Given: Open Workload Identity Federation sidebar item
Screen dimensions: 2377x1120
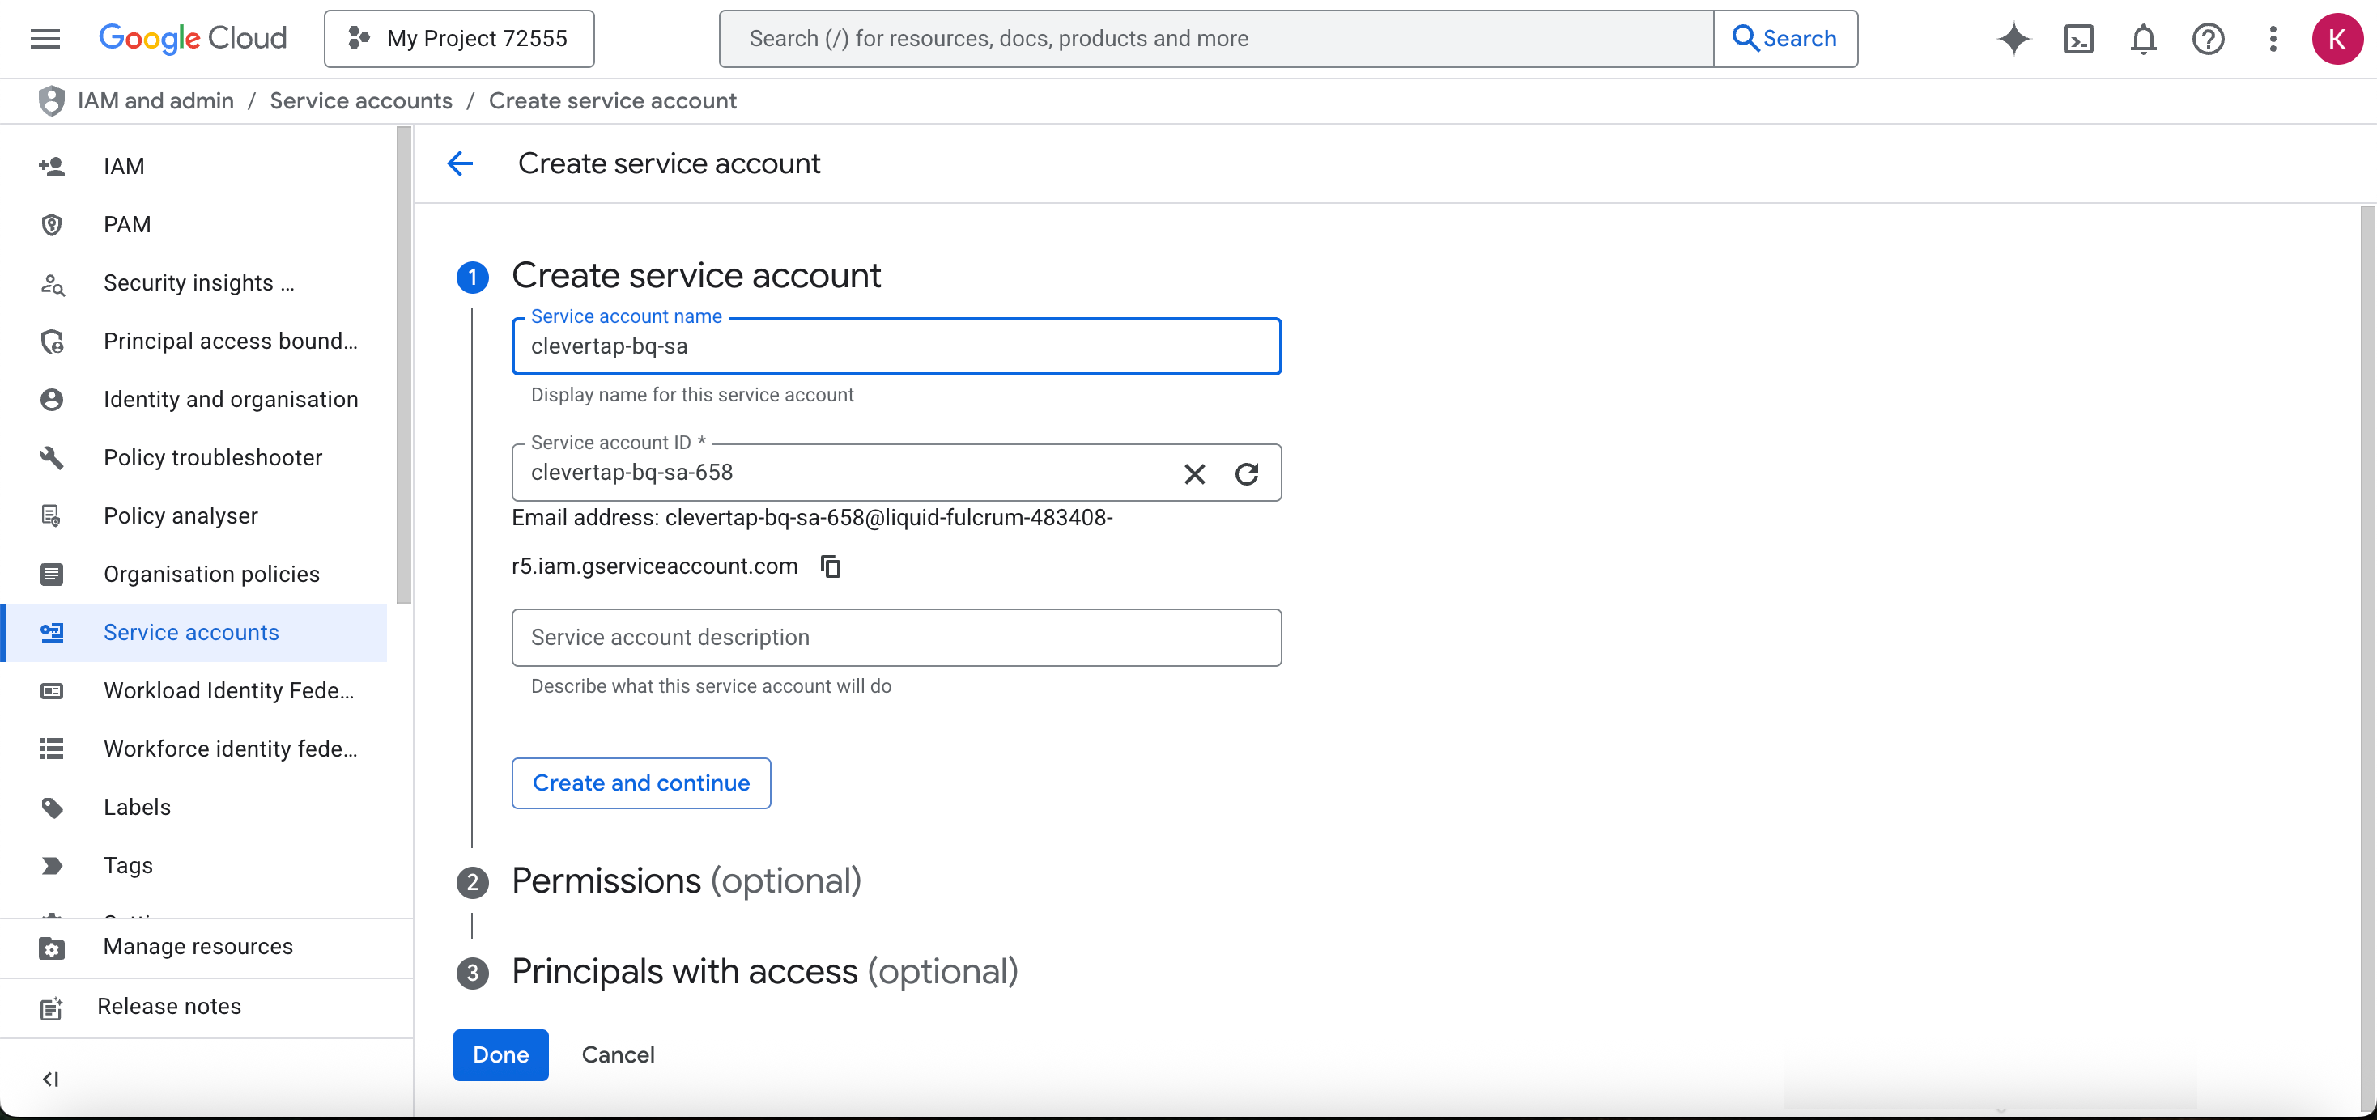Looking at the screenshot, I should [x=228, y=690].
